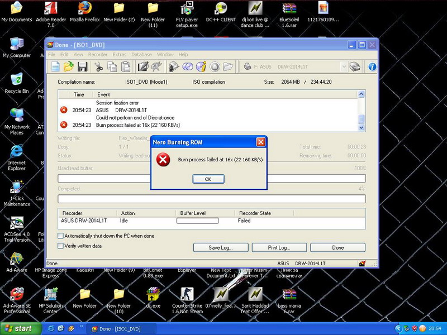Click the Save floppy disk toolbar icon

82,67
